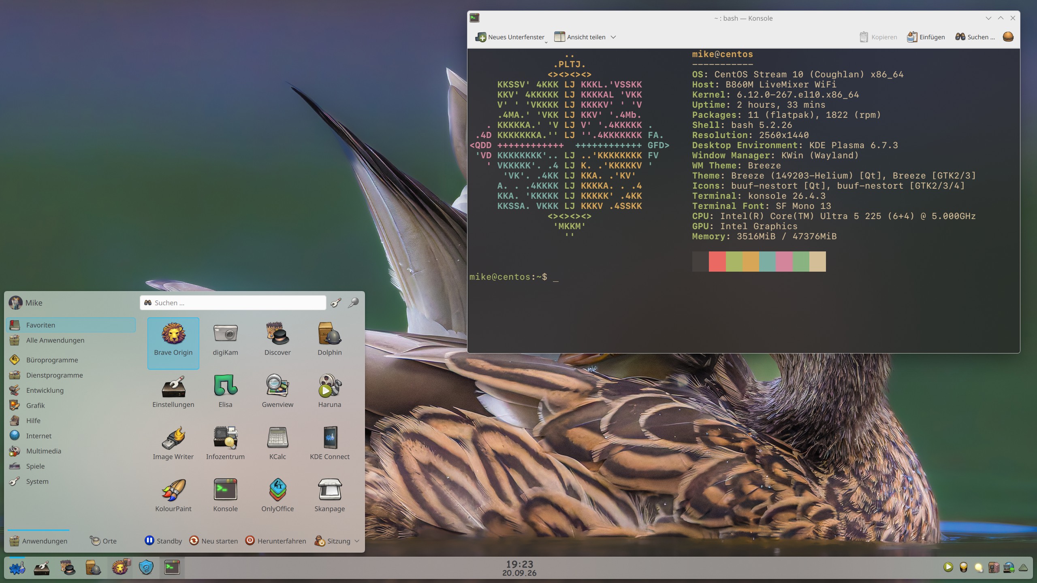Click the Herunterfahren button

click(276, 541)
